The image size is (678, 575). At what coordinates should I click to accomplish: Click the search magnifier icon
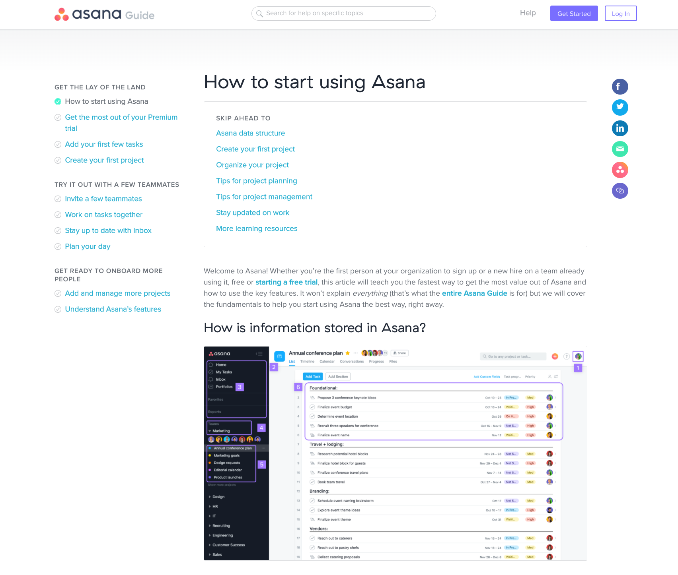[x=259, y=14]
